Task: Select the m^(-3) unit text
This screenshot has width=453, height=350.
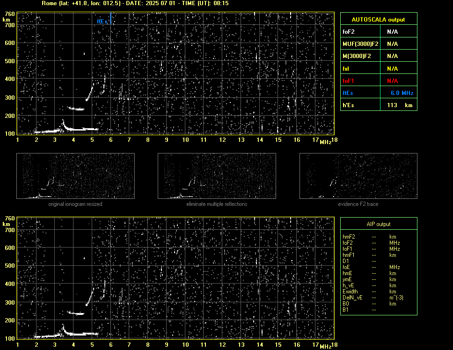Action: point(396,298)
